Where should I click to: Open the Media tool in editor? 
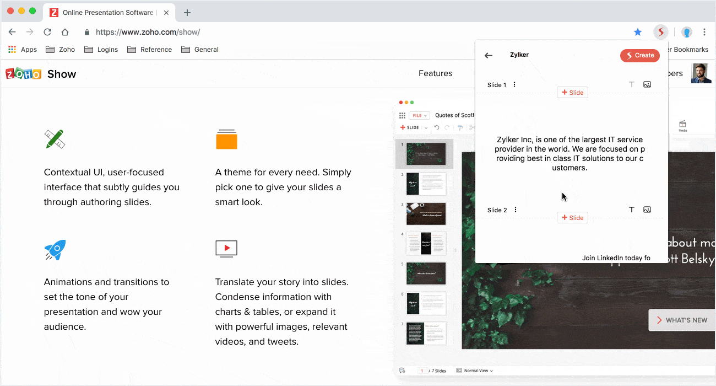682,126
